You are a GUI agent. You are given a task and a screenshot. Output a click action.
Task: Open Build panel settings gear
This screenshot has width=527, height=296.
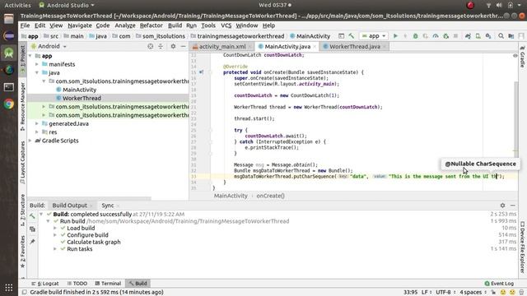point(502,206)
